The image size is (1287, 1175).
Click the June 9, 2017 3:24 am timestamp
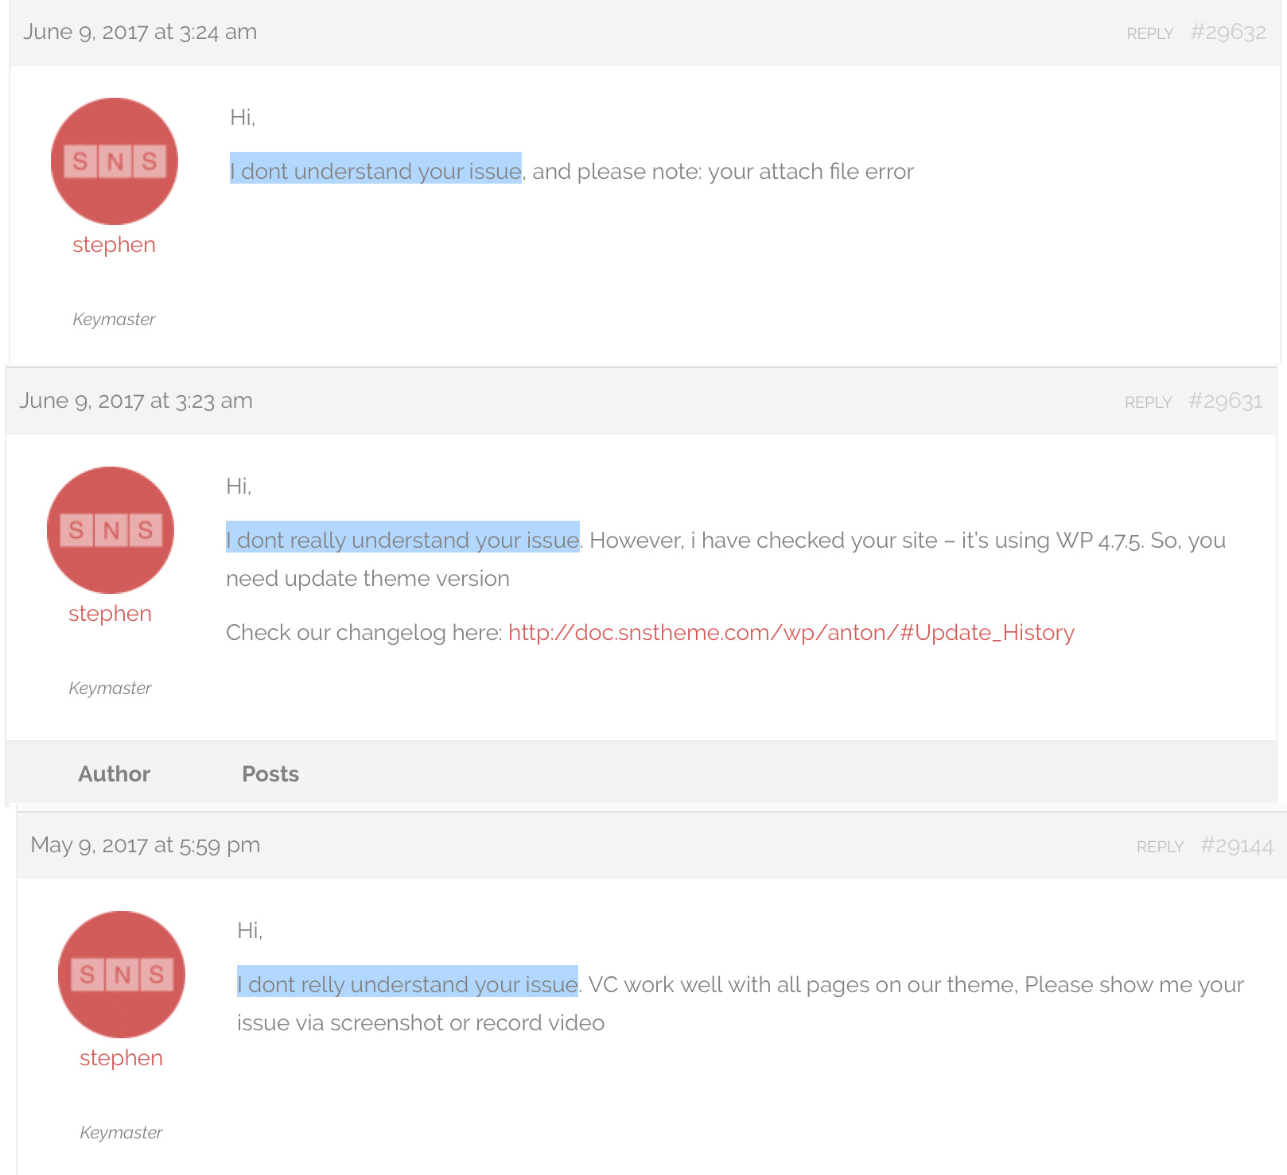pyautogui.click(x=140, y=32)
